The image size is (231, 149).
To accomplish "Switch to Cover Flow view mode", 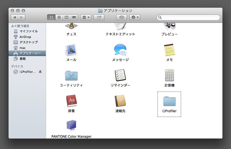I will [74, 17].
